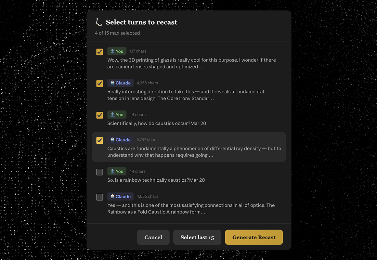377x260 pixels.
Task: Click the You badge on the caustics question
Action: pyautogui.click(x=117, y=114)
